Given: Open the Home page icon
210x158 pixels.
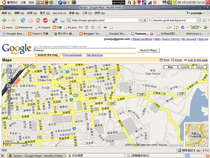Looking at the screenshot, I should pyautogui.click(x=38, y=20).
